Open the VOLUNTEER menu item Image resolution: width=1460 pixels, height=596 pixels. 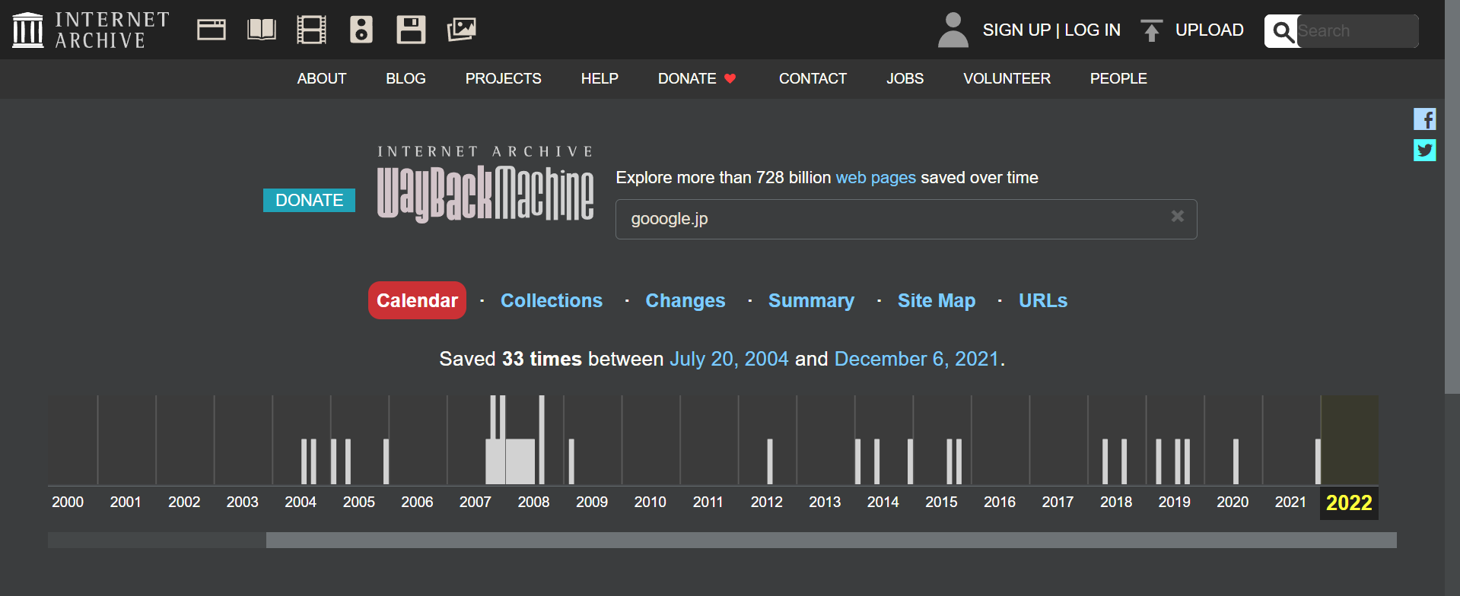[x=1007, y=79]
